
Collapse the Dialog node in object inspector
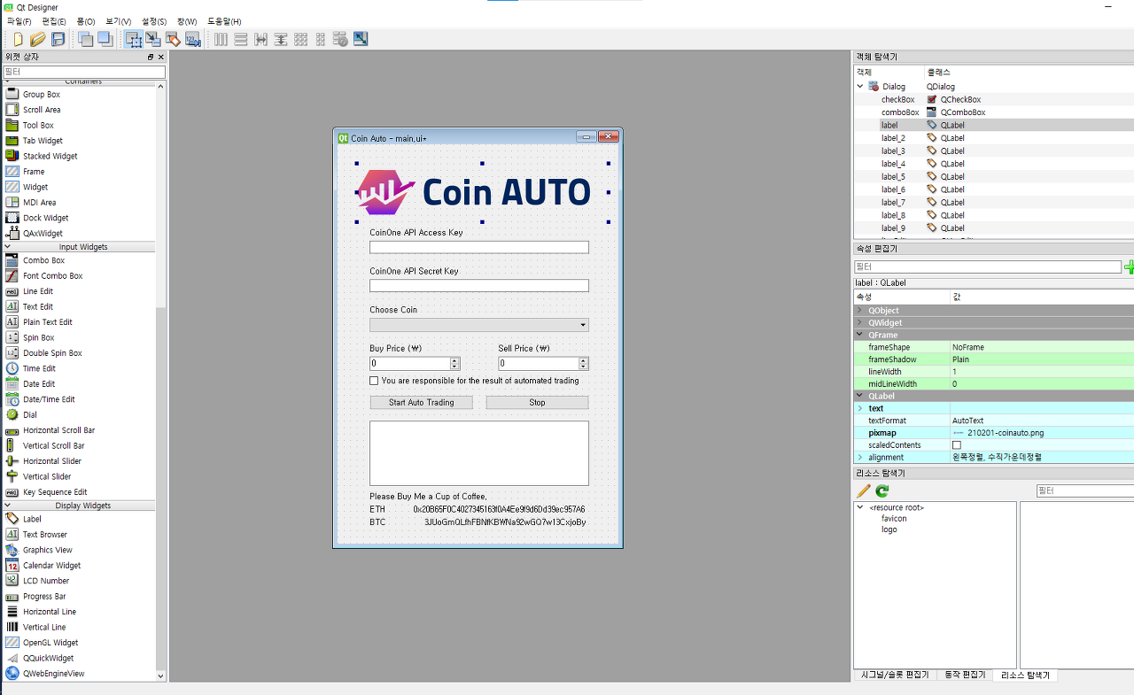click(x=859, y=87)
